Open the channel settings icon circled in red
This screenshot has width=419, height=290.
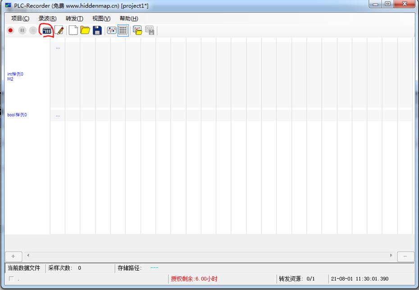click(47, 30)
